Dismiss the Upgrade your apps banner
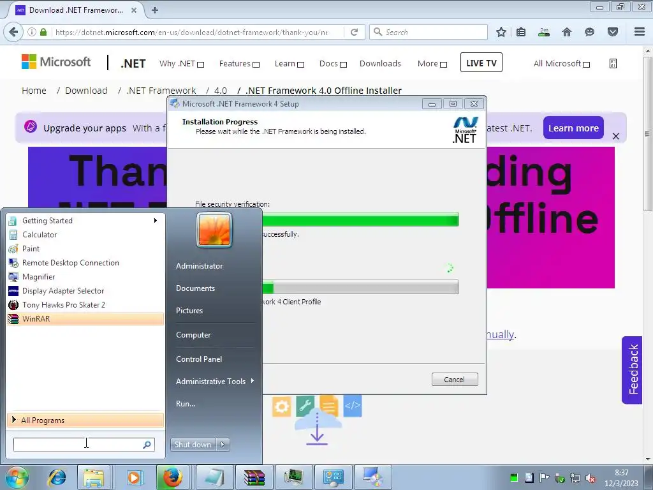The width and height of the screenshot is (653, 490). [x=616, y=137]
